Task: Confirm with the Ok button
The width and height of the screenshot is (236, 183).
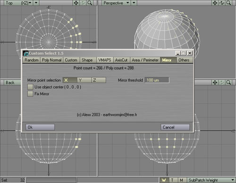Action: tap(40, 127)
